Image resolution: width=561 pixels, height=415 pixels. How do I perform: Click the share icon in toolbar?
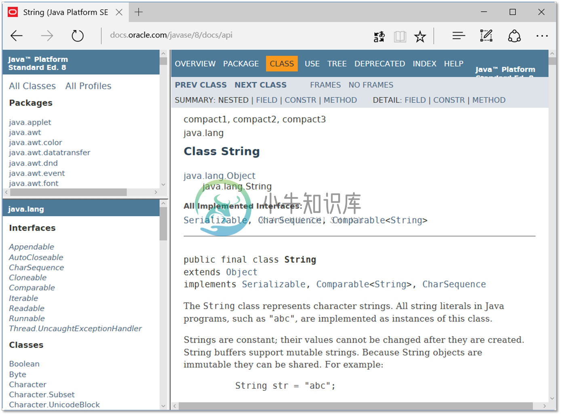tap(514, 36)
